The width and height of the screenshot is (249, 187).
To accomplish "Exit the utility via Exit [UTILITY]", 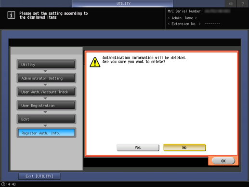I will coord(39,176).
